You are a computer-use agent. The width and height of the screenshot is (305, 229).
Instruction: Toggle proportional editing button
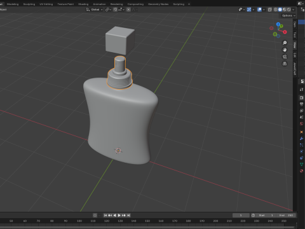point(128,10)
